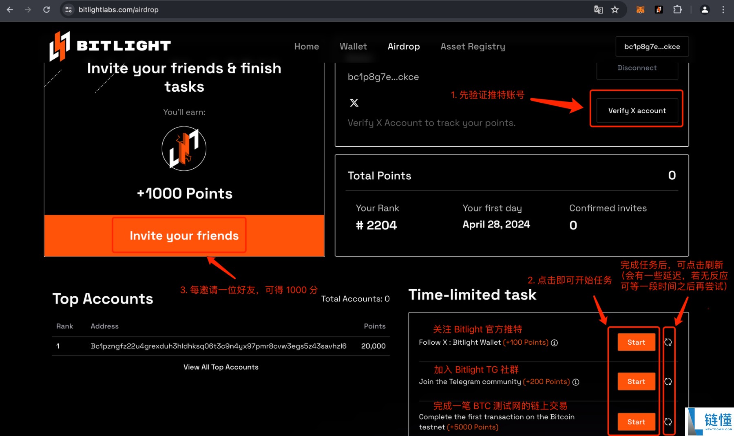Refresh the Bitcoin testnet transaction task
The width and height of the screenshot is (734, 436).
click(668, 422)
